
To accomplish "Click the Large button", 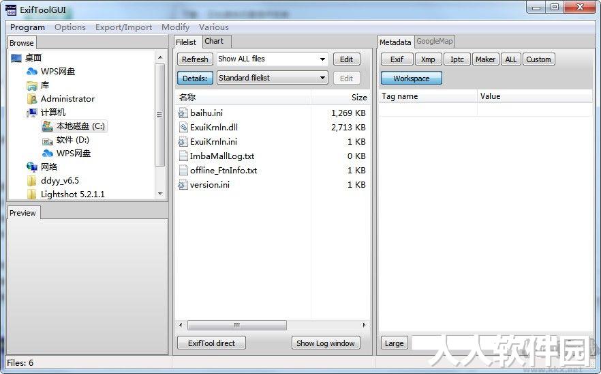I will (394, 343).
